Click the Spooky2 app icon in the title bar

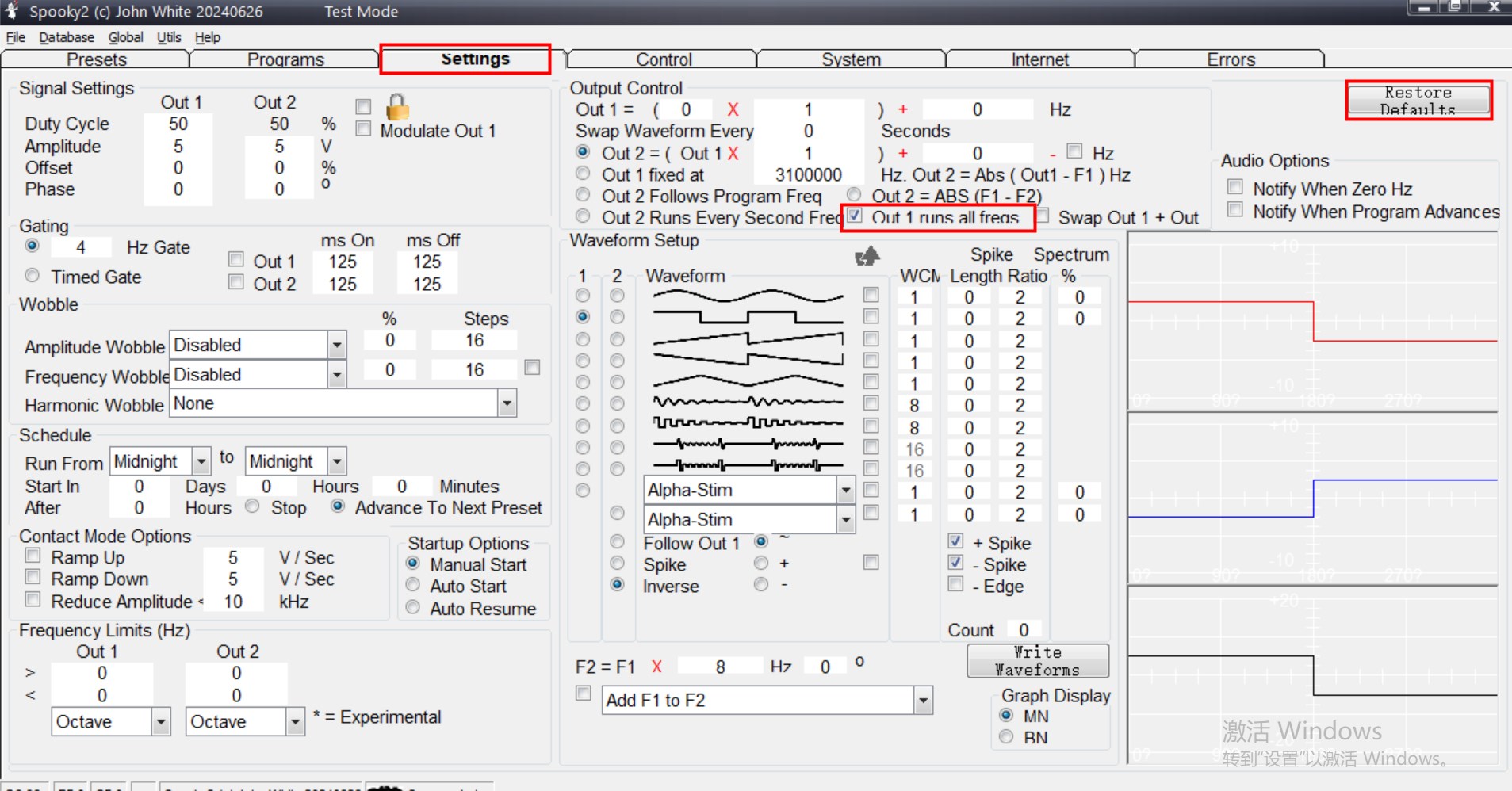tap(12, 11)
